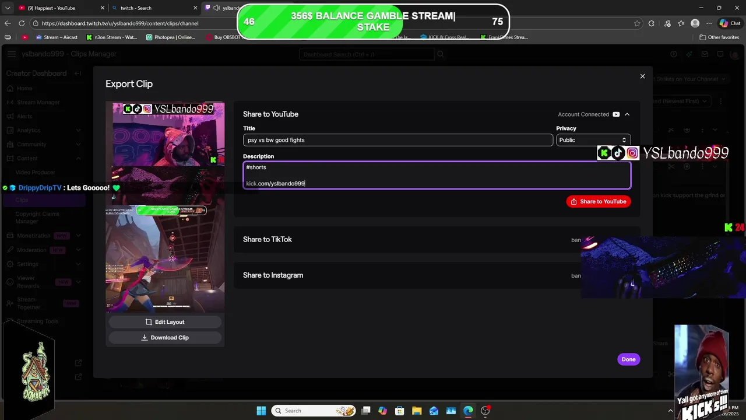The image size is (746, 420).
Task: Open the browser profile avatar
Action: [x=695, y=23]
